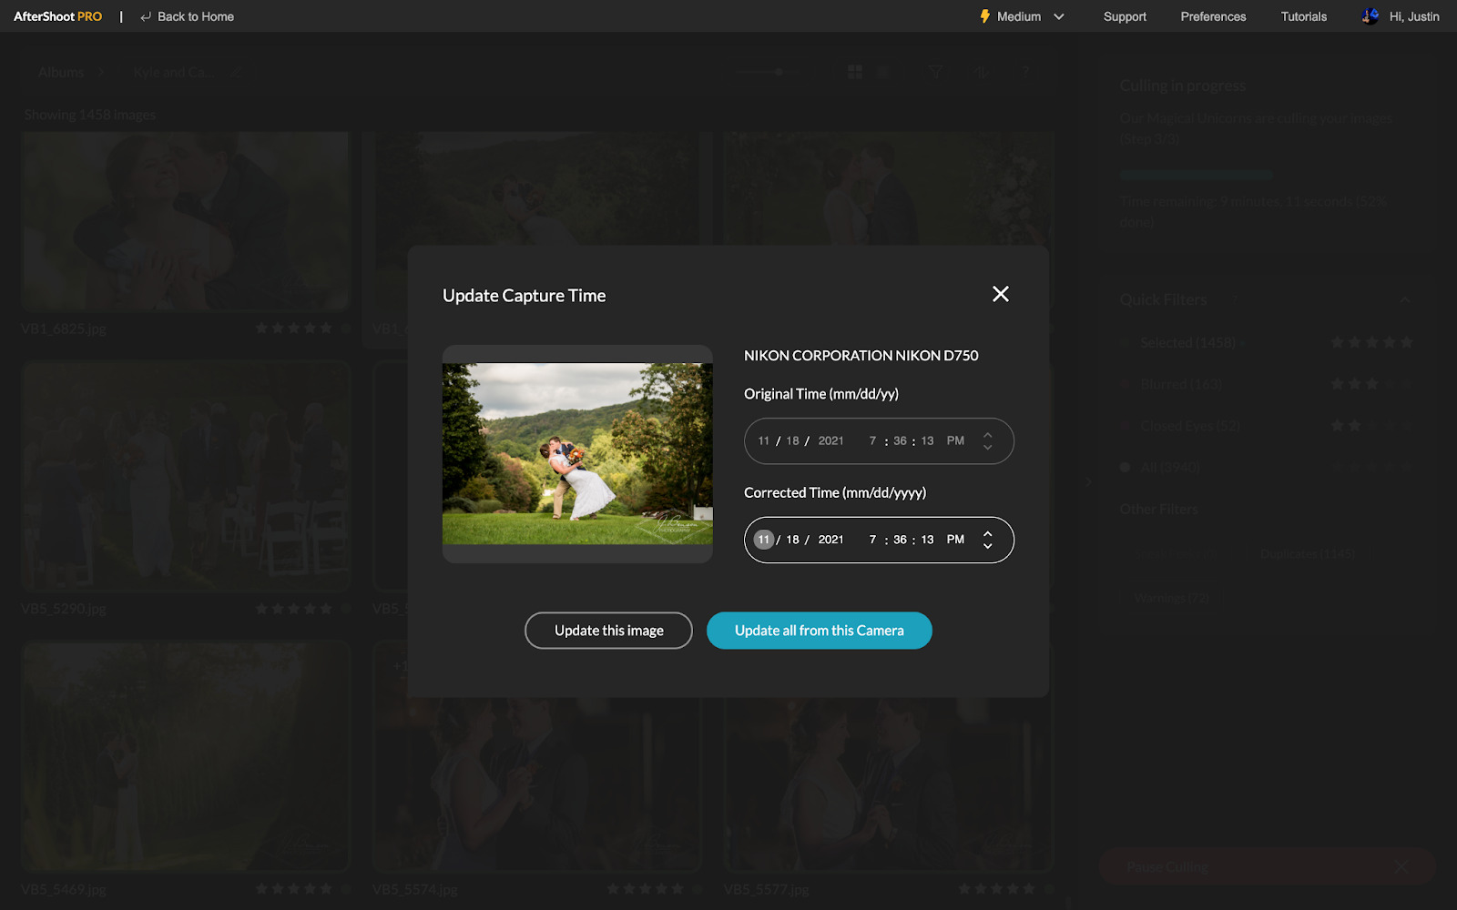Select month 11 in Corrected Time
The image size is (1457, 910).
763,540
